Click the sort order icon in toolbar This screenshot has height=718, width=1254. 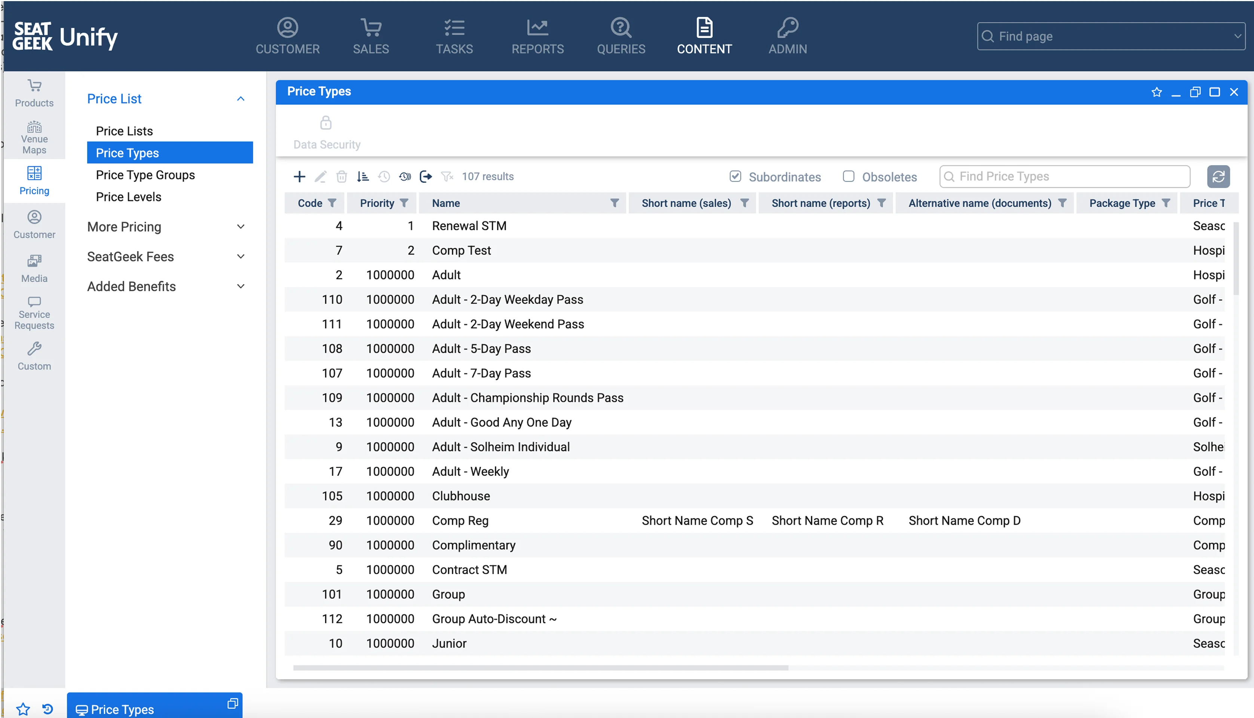(x=362, y=176)
